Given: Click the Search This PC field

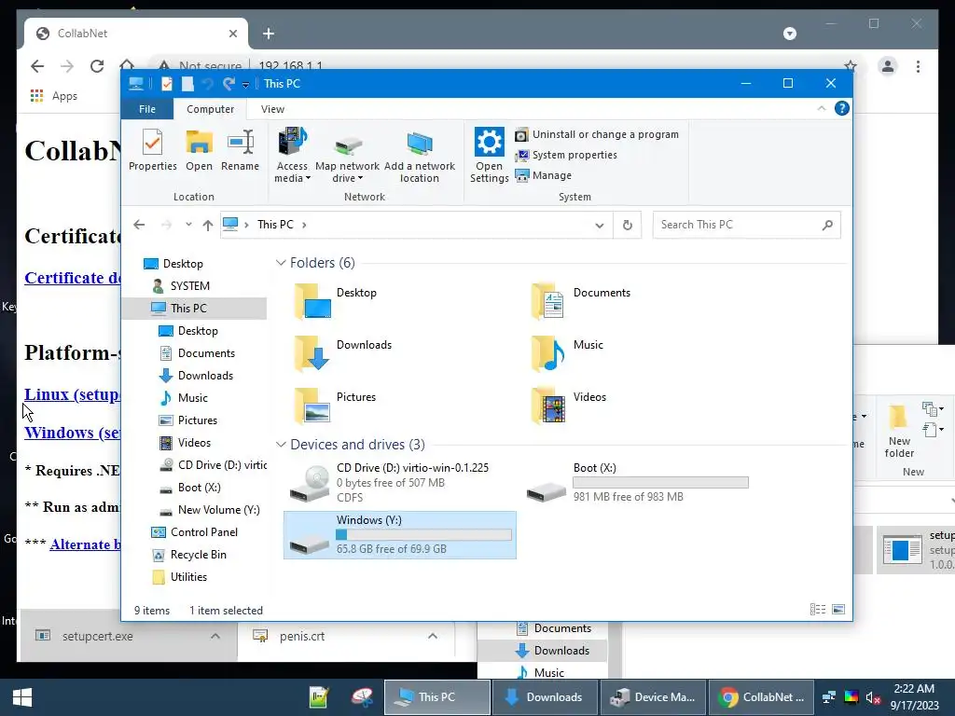Looking at the screenshot, I should pos(747,225).
